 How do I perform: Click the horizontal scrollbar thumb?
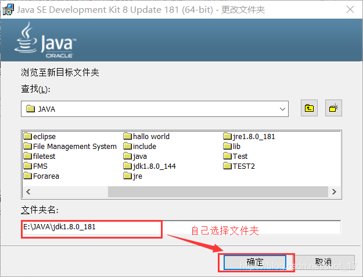tap(218, 191)
